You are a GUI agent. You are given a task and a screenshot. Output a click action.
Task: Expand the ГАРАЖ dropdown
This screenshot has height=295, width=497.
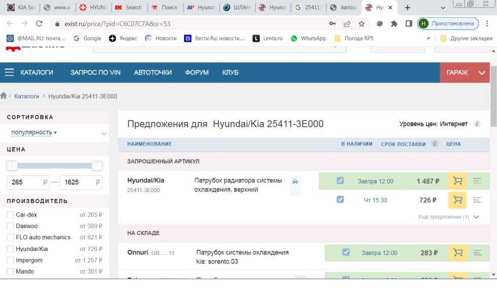pos(481,72)
